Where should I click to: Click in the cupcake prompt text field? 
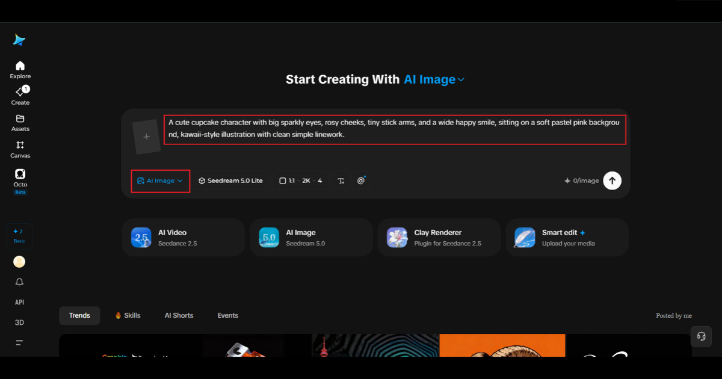click(x=395, y=129)
